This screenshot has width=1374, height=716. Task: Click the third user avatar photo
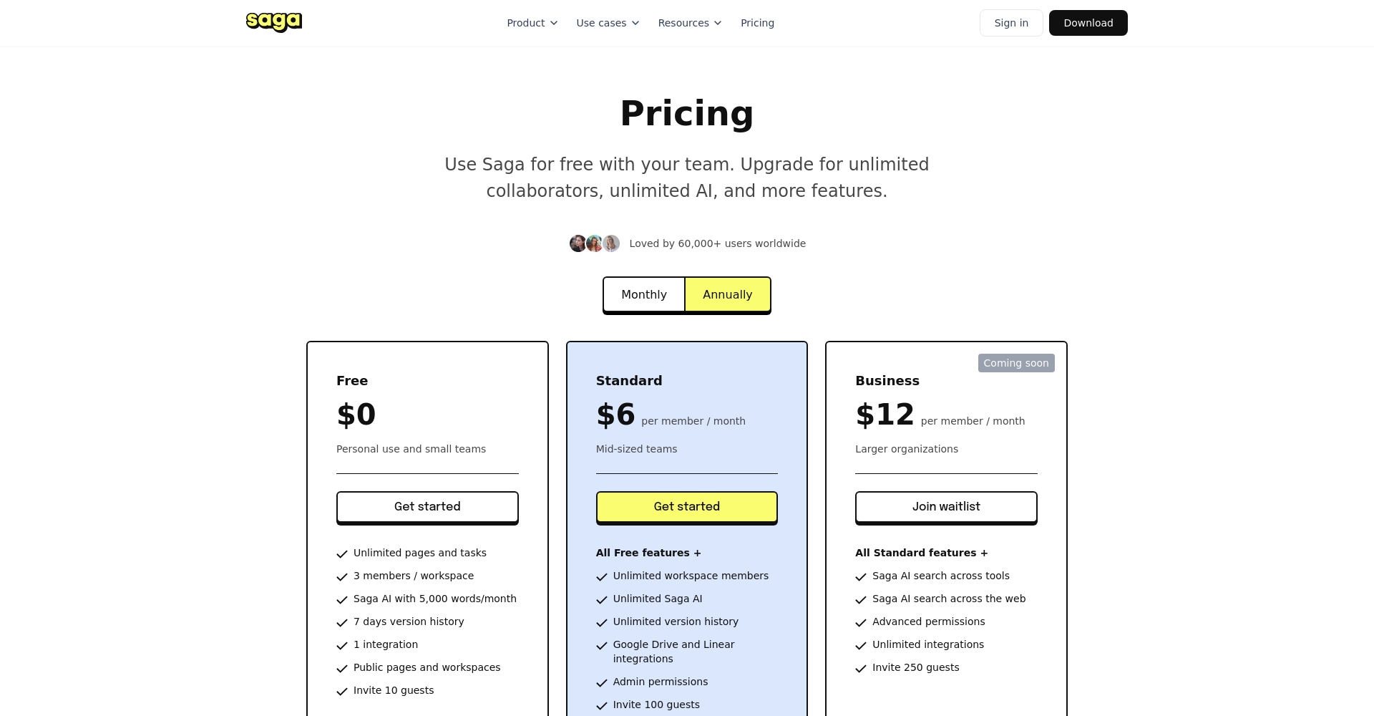coord(611,243)
